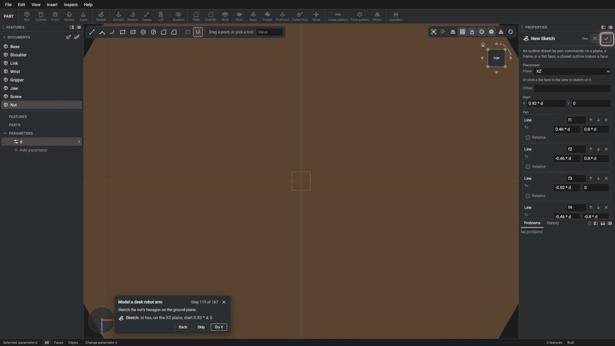Open the File menu
This screenshot has width=615, height=346.
(x=8, y=5)
